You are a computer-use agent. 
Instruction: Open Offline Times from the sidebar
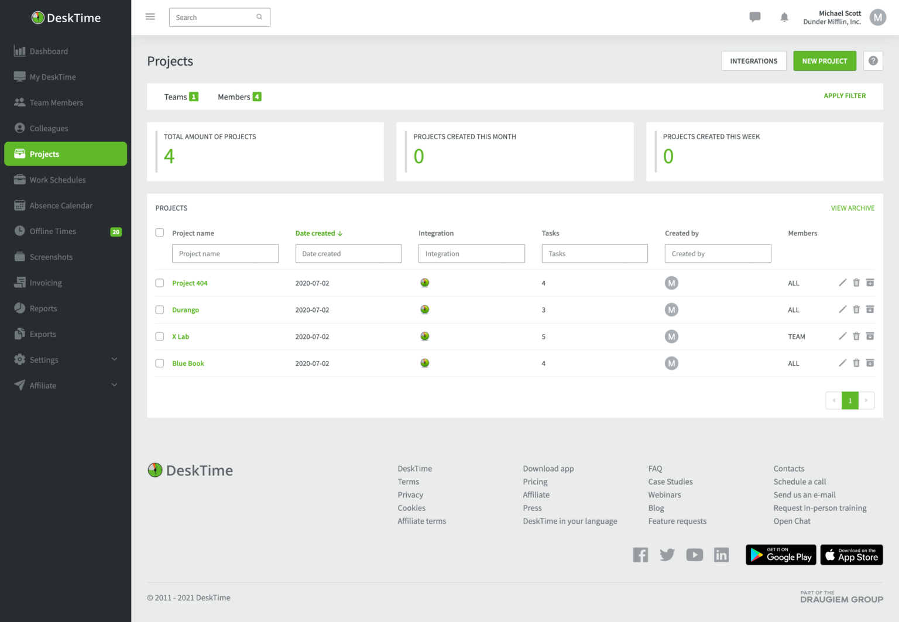(52, 231)
